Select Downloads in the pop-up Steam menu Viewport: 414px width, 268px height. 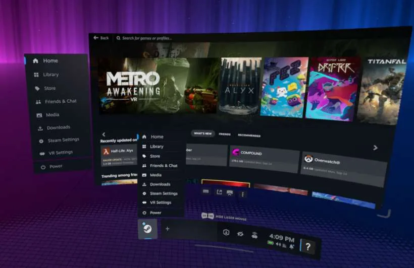pos(161,184)
